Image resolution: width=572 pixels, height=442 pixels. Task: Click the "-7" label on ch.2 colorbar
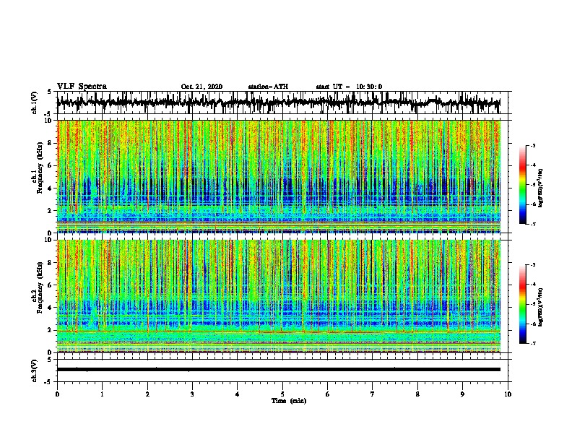pyautogui.click(x=533, y=343)
